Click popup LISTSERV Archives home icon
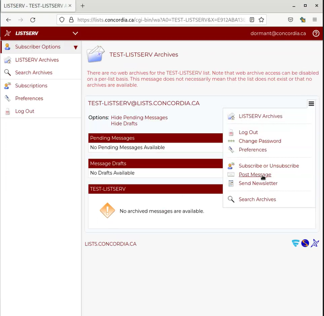This screenshot has width=324, height=316. tap(231, 116)
